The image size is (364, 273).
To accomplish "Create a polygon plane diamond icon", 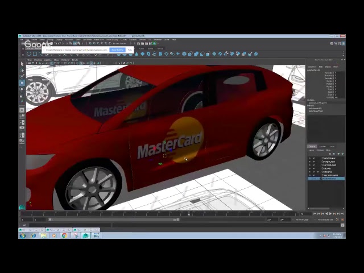I will pos(143,54).
